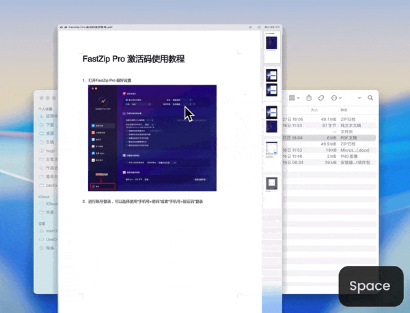Open the packa… folder in Finder sidebar
Screen dimensions: 410x313
(x=48, y=185)
